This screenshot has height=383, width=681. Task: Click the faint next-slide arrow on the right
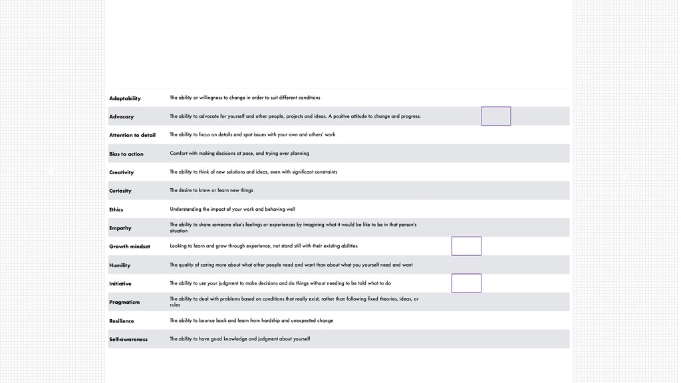click(x=624, y=176)
